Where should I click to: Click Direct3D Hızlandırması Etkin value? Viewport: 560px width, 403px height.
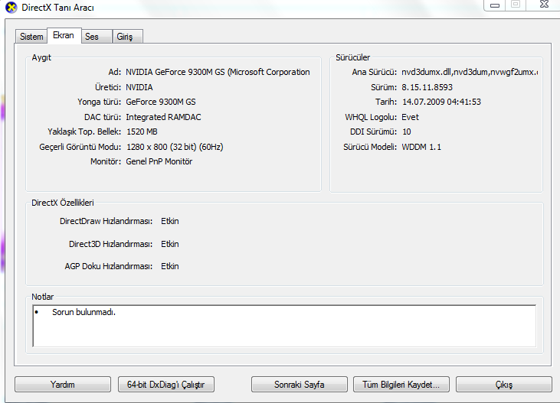pos(170,244)
